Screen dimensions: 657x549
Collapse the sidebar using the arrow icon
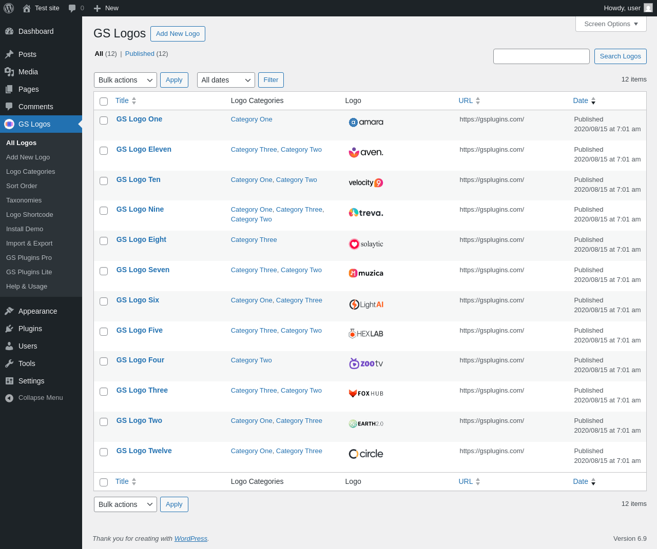click(9, 398)
